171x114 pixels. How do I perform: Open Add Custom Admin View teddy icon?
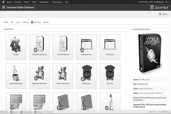(x=39, y=73)
